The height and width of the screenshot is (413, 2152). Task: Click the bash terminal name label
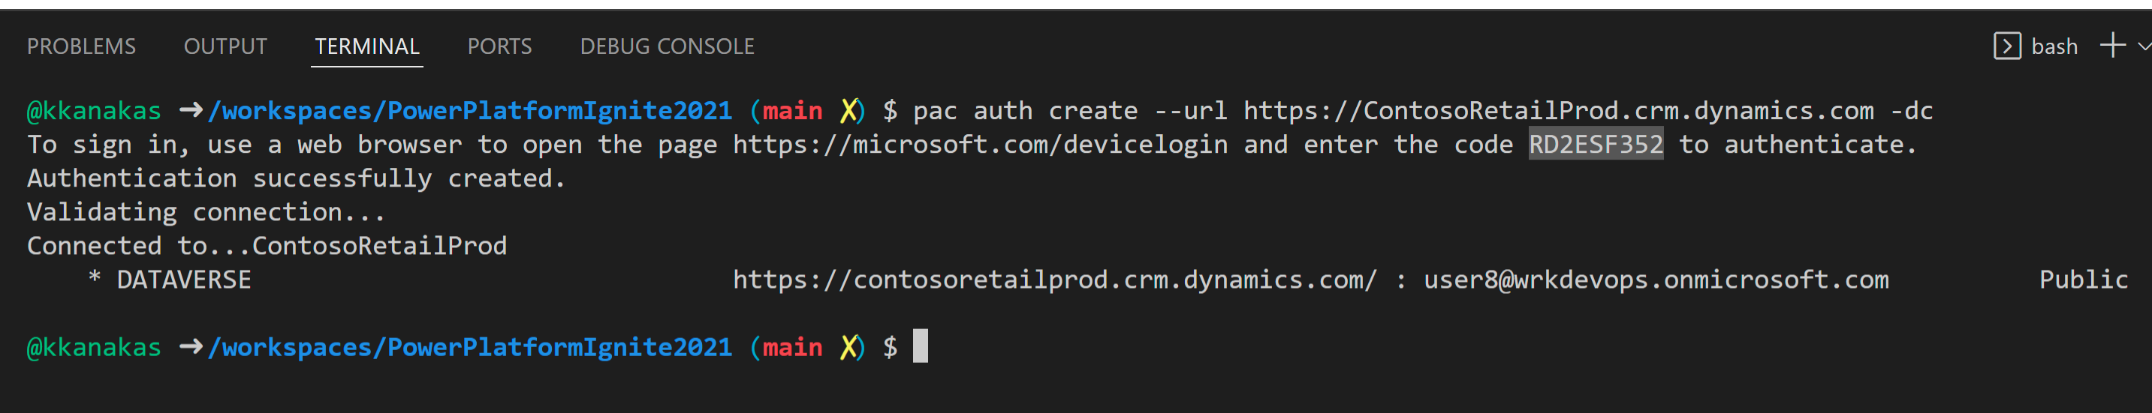tap(2054, 46)
